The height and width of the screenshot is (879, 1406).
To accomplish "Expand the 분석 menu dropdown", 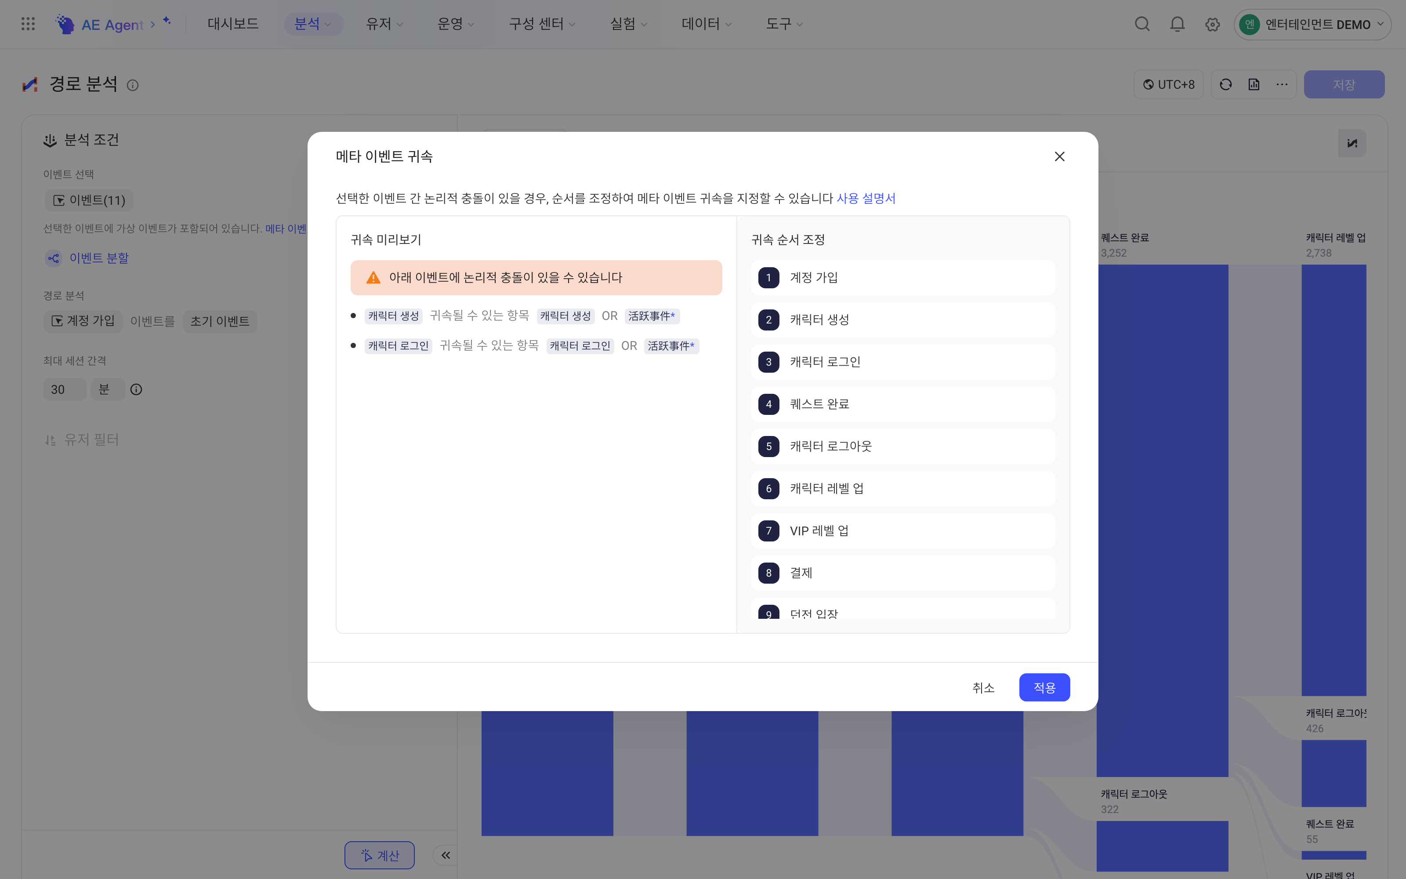I will 313,24.
